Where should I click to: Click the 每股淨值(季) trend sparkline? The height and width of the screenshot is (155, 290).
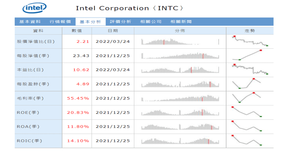[250, 55]
